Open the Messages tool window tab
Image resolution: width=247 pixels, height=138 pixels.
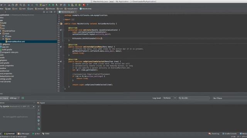(24, 134)
